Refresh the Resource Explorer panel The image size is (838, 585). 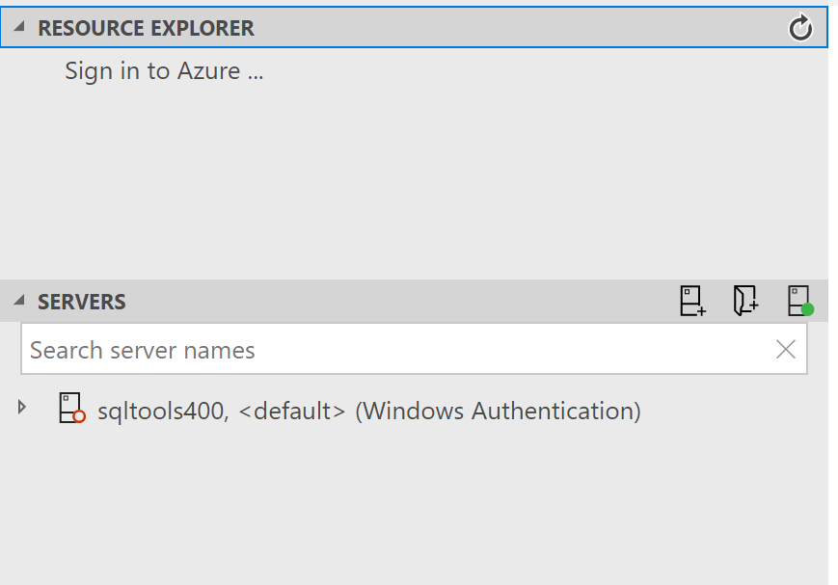[x=800, y=27]
